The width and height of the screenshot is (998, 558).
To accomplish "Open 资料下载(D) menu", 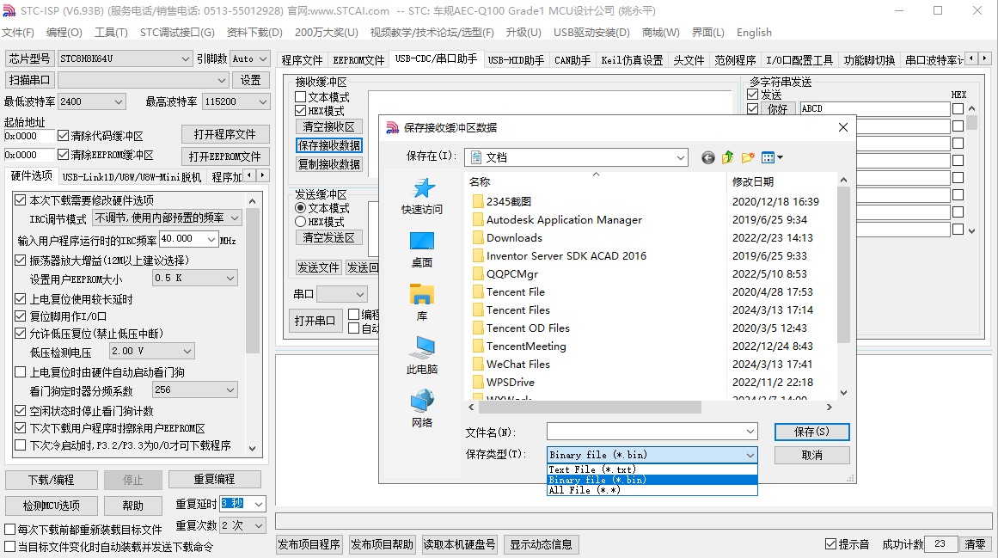I will point(254,33).
